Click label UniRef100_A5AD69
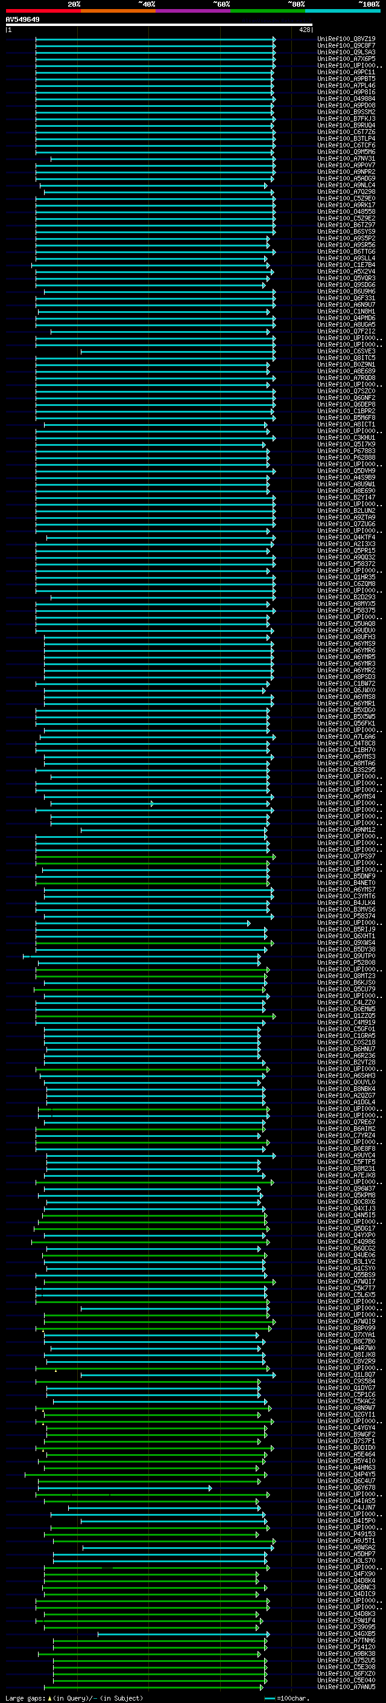The height and width of the screenshot is (1703, 386). 346,178
